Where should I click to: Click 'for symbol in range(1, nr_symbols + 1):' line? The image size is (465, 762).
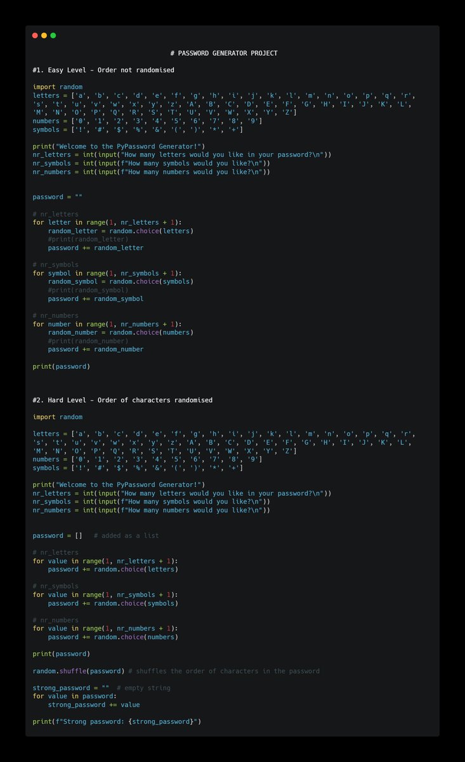[x=107, y=273]
